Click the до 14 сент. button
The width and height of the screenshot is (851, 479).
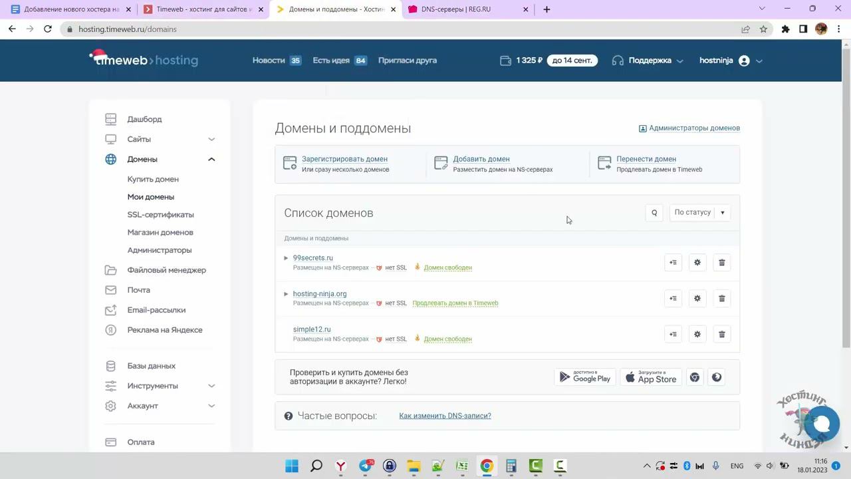pos(572,61)
